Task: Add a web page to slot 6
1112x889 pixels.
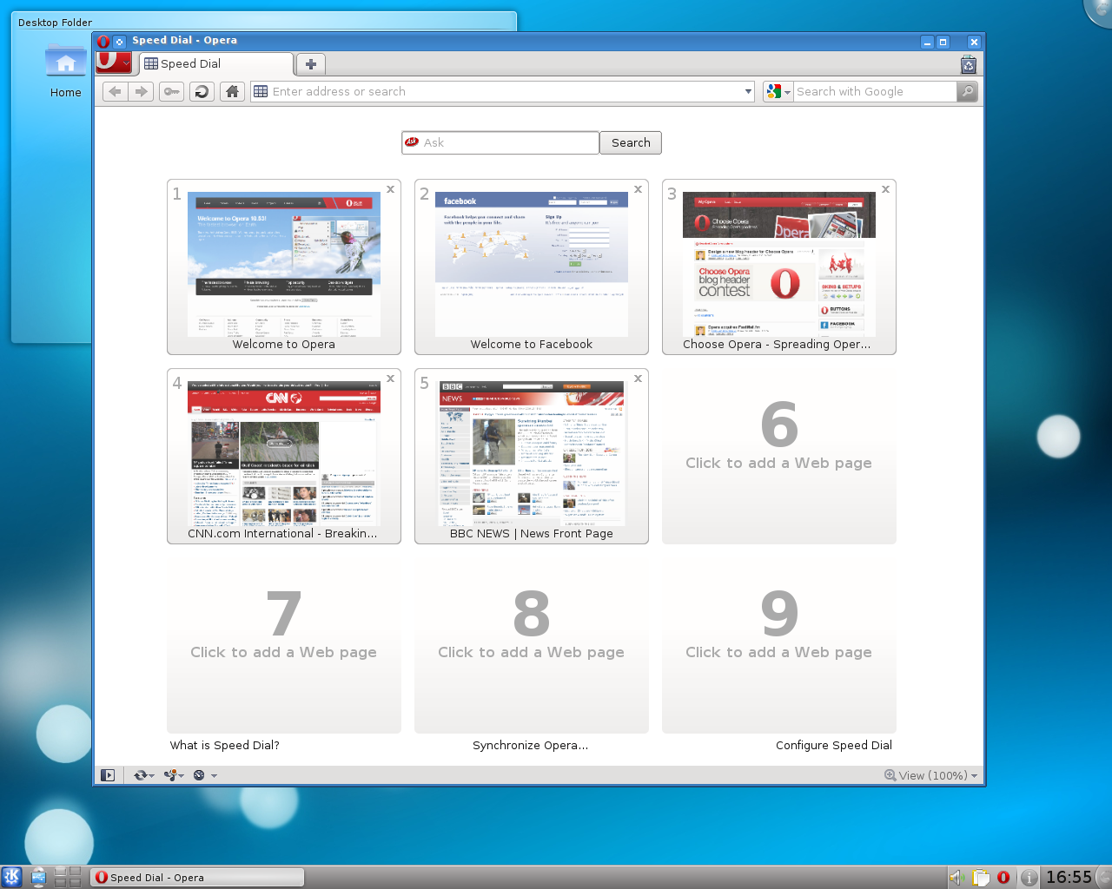Action: pyautogui.click(x=779, y=457)
